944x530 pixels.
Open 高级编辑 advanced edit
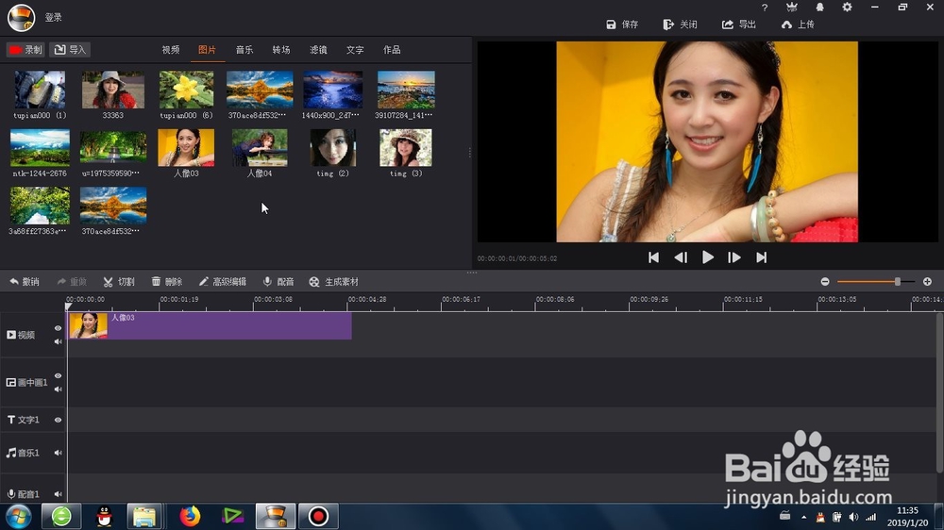pos(222,282)
